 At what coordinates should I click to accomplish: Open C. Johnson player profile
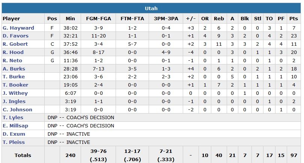pyautogui.click(x=17, y=109)
